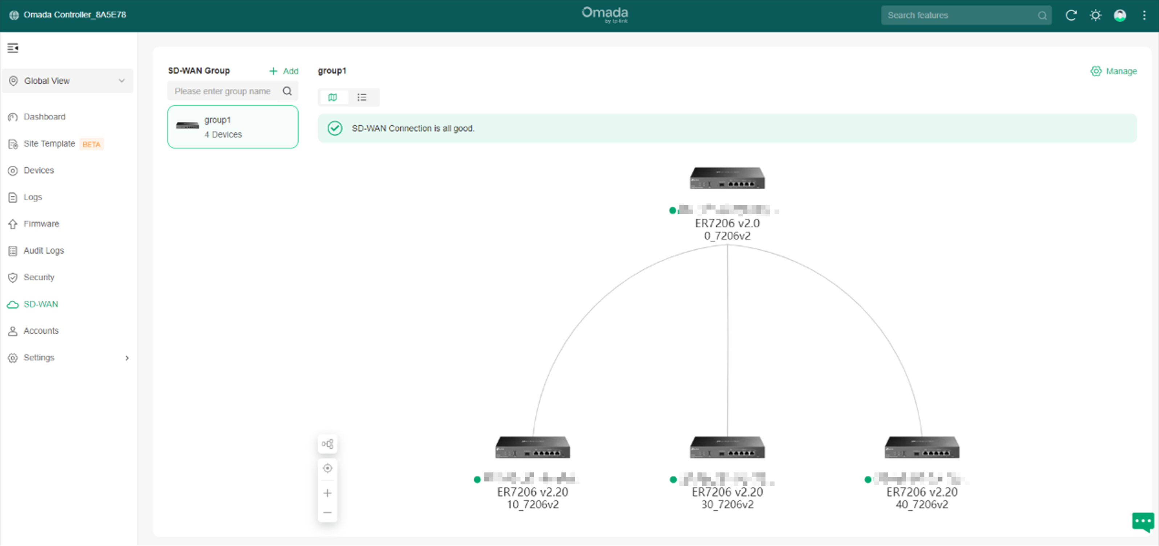
Task: Focus the group name search field
Action: pos(233,91)
